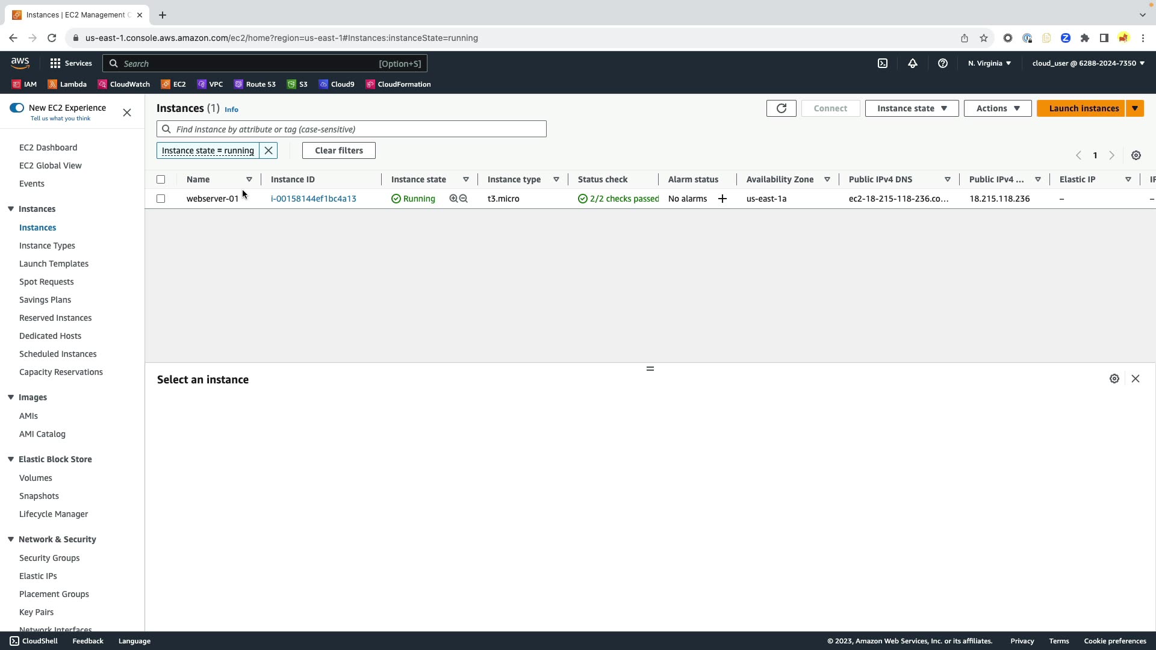Screen dimensions: 1156x650
Task: Click the help question mark icon
Action: pos(943,63)
